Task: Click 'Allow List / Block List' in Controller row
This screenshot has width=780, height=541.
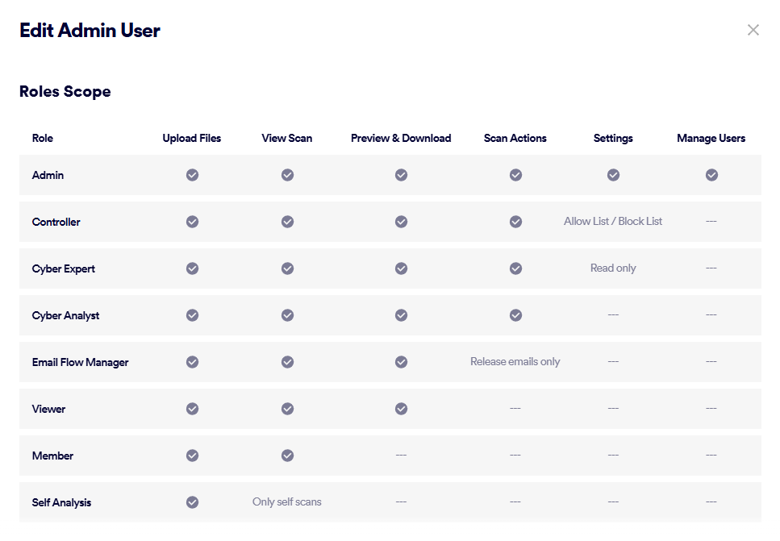Action: point(613,221)
